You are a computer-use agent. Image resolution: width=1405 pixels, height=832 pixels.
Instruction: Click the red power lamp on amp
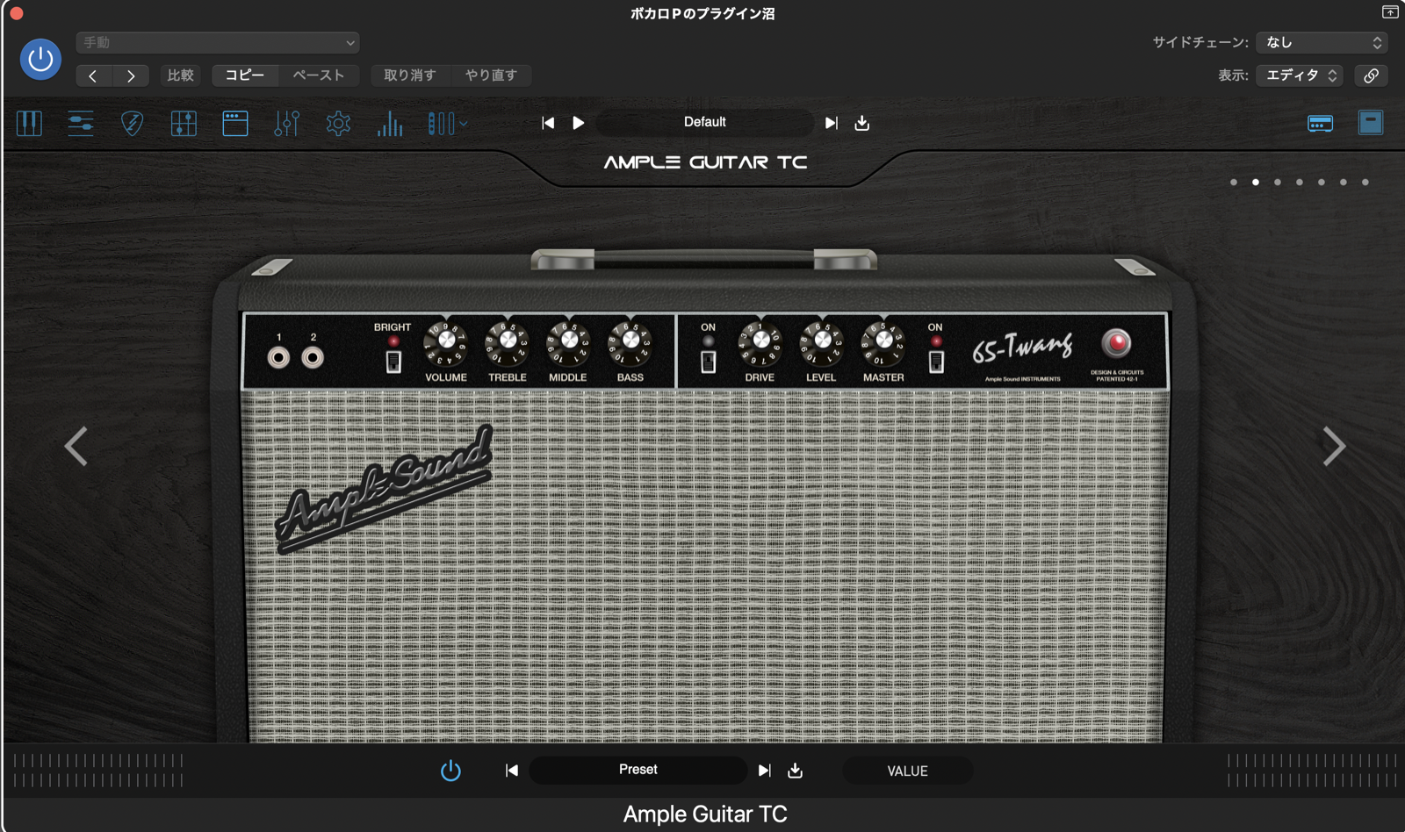coord(1117,343)
